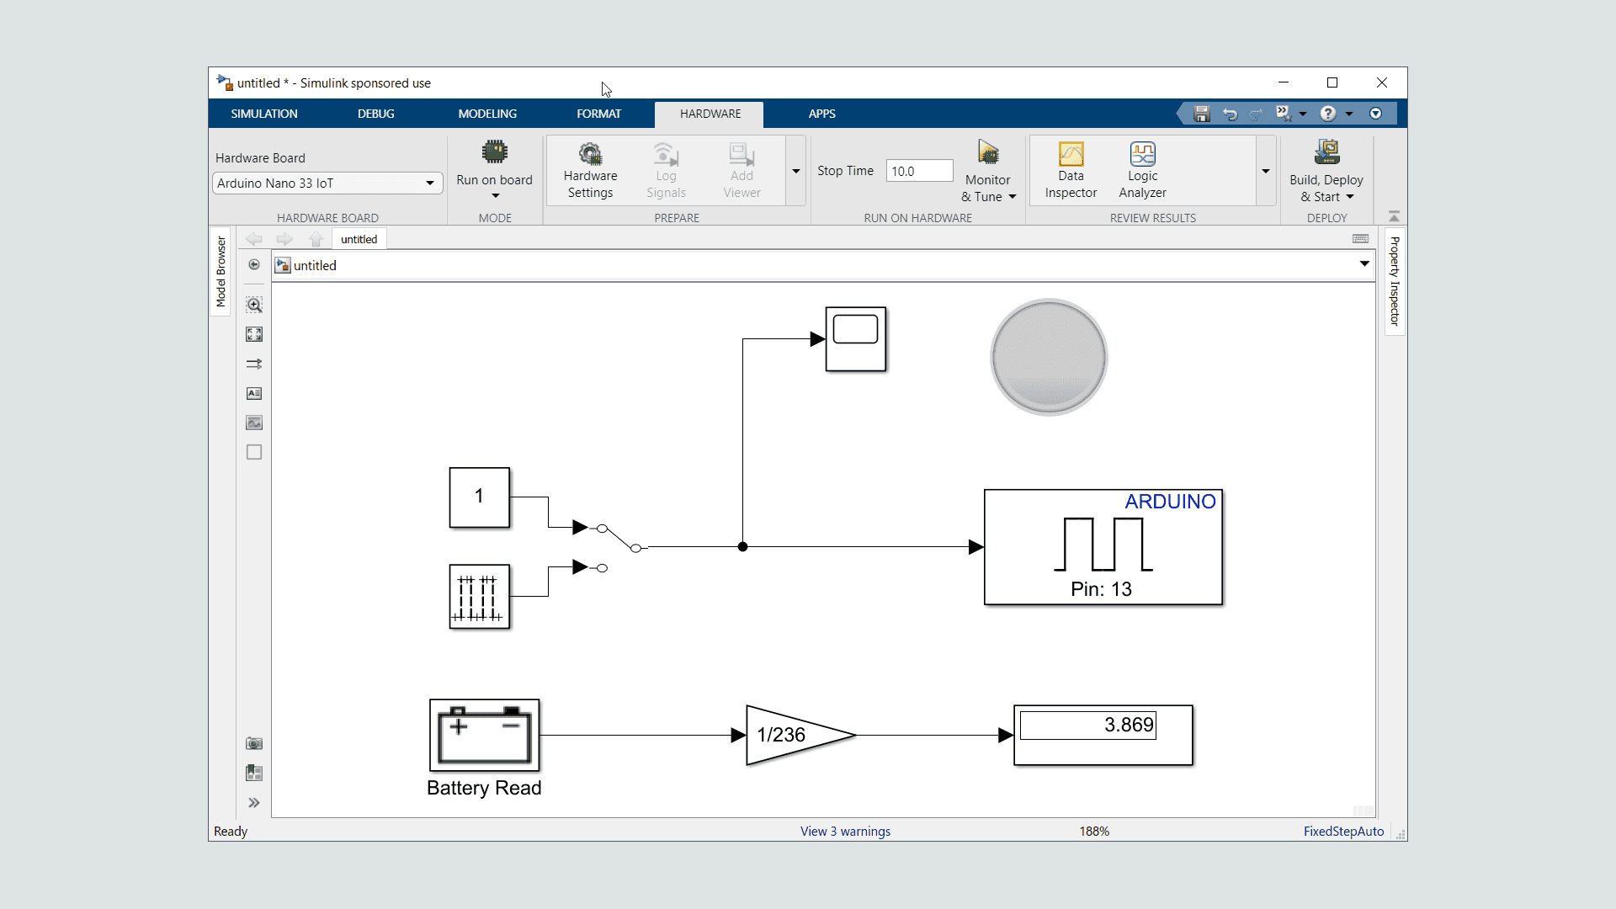Save the model from the quick access toolbar
Viewport: 1616px width, 909px height.
pyautogui.click(x=1202, y=114)
